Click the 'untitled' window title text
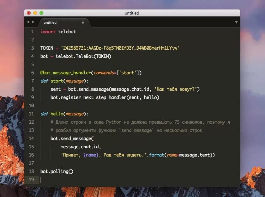Viewport: 265px width, 197px height. coord(132,13)
